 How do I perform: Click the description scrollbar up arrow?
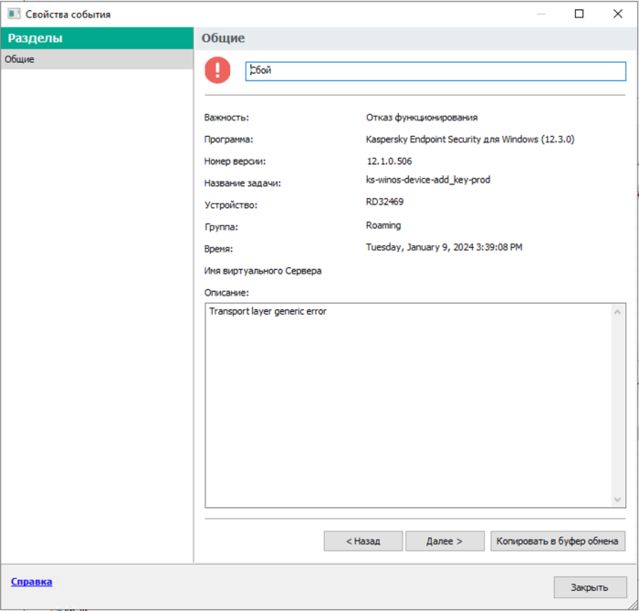point(617,312)
